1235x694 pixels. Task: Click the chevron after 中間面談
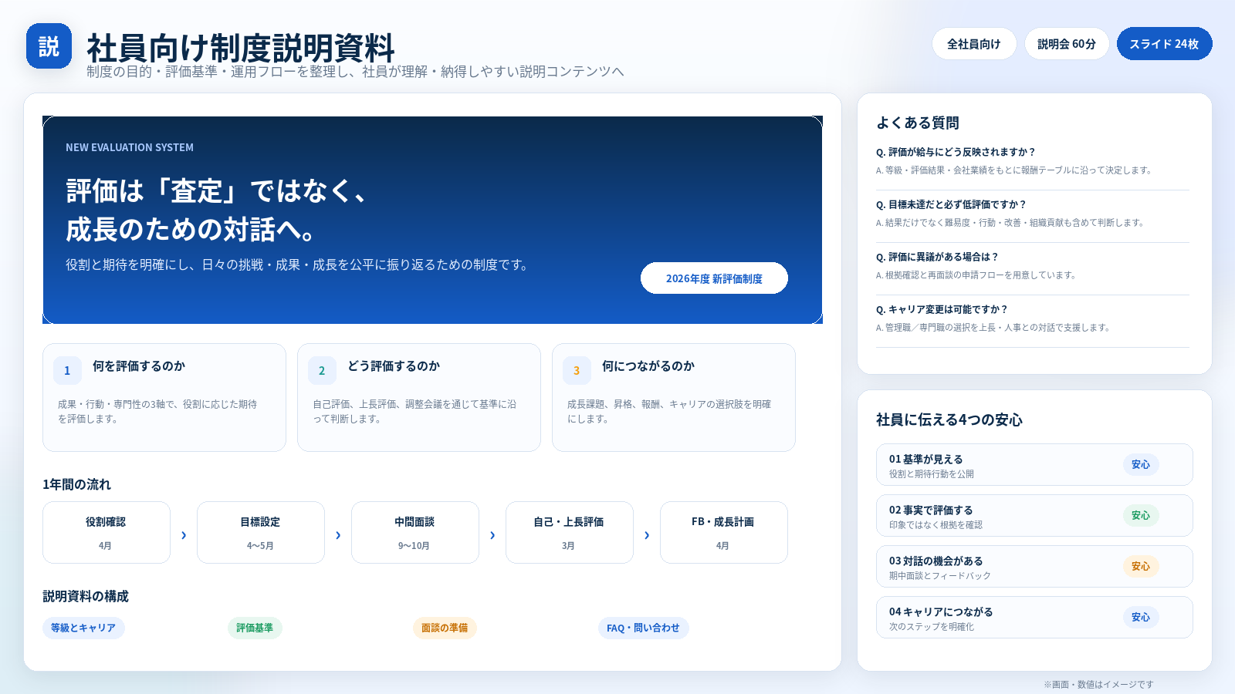(492, 535)
